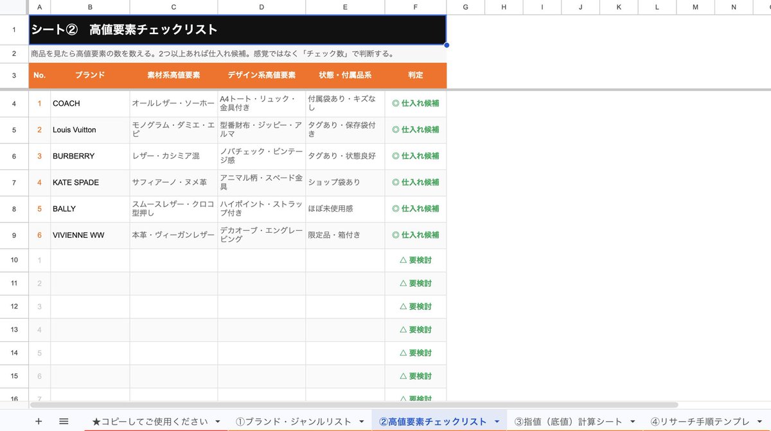Click the ショップ袋あり cell
This screenshot has width=771, height=431.
pyautogui.click(x=345, y=182)
